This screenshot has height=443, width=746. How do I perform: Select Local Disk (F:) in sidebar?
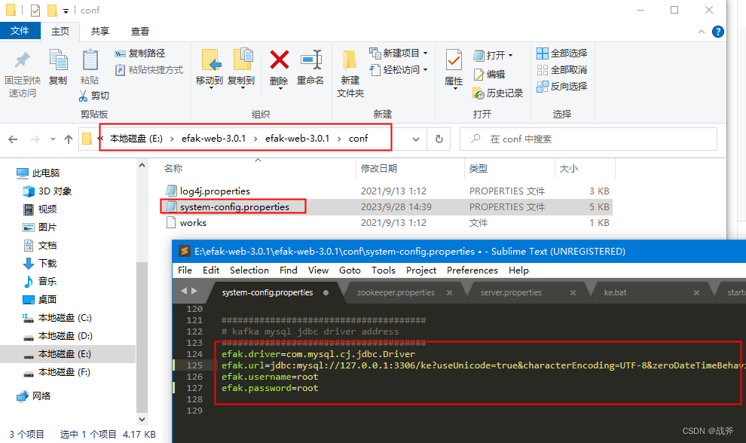pos(57,372)
